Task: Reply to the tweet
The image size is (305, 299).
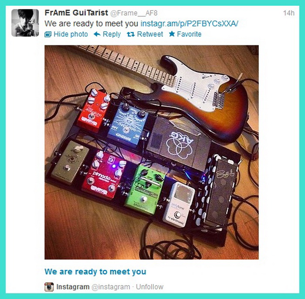Action: 112,34
